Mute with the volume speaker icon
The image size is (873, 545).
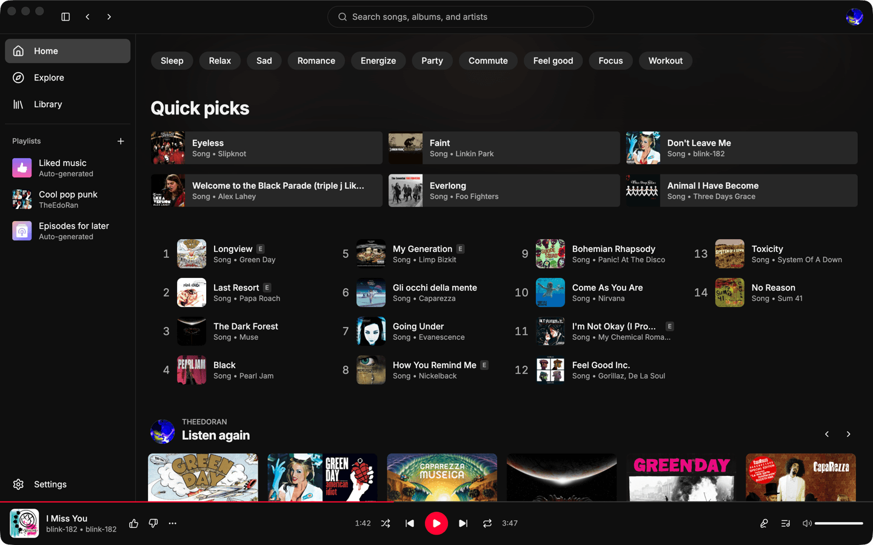[807, 523]
